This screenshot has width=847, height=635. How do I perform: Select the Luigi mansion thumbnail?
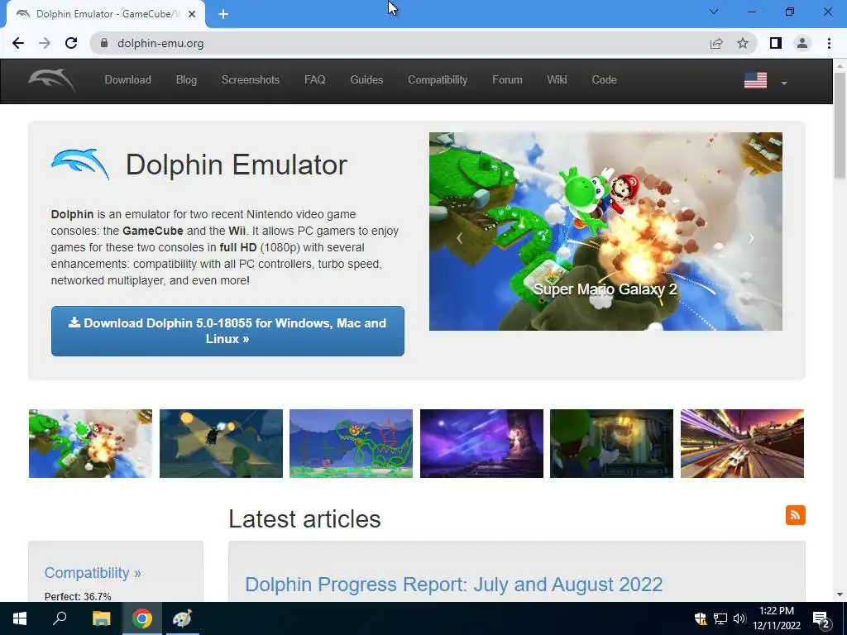tap(611, 443)
